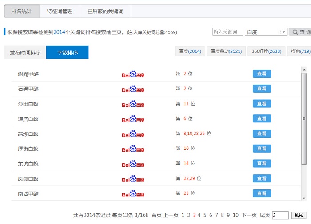The width and height of the screenshot is (311, 224).
Task: Filter by 百度(2014) results
Action: coord(190,51)
